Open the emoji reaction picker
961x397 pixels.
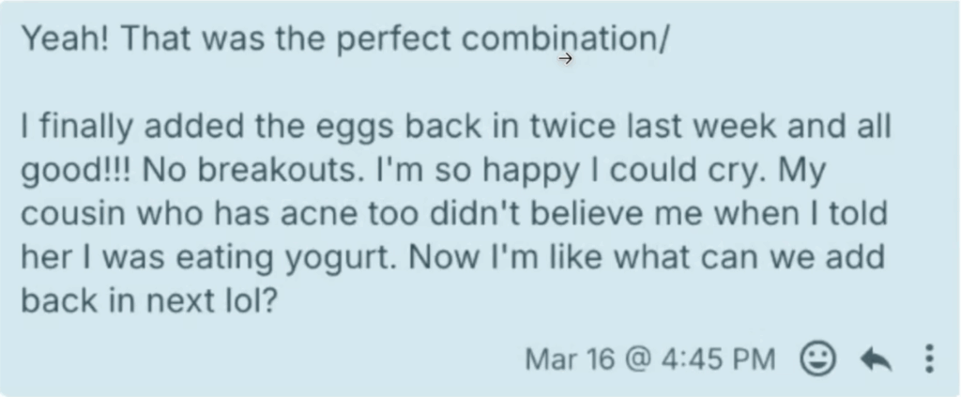point(819,358)
